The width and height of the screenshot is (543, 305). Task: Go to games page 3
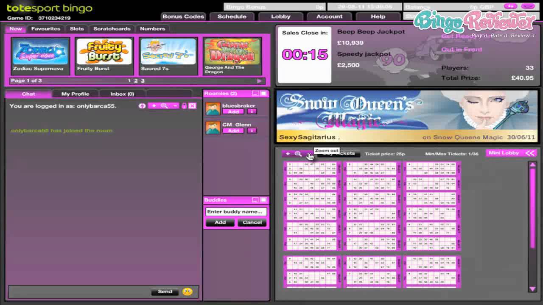coord(143,81)
